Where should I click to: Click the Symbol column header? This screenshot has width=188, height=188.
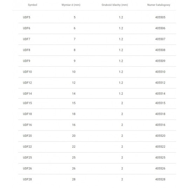[32, 5]
